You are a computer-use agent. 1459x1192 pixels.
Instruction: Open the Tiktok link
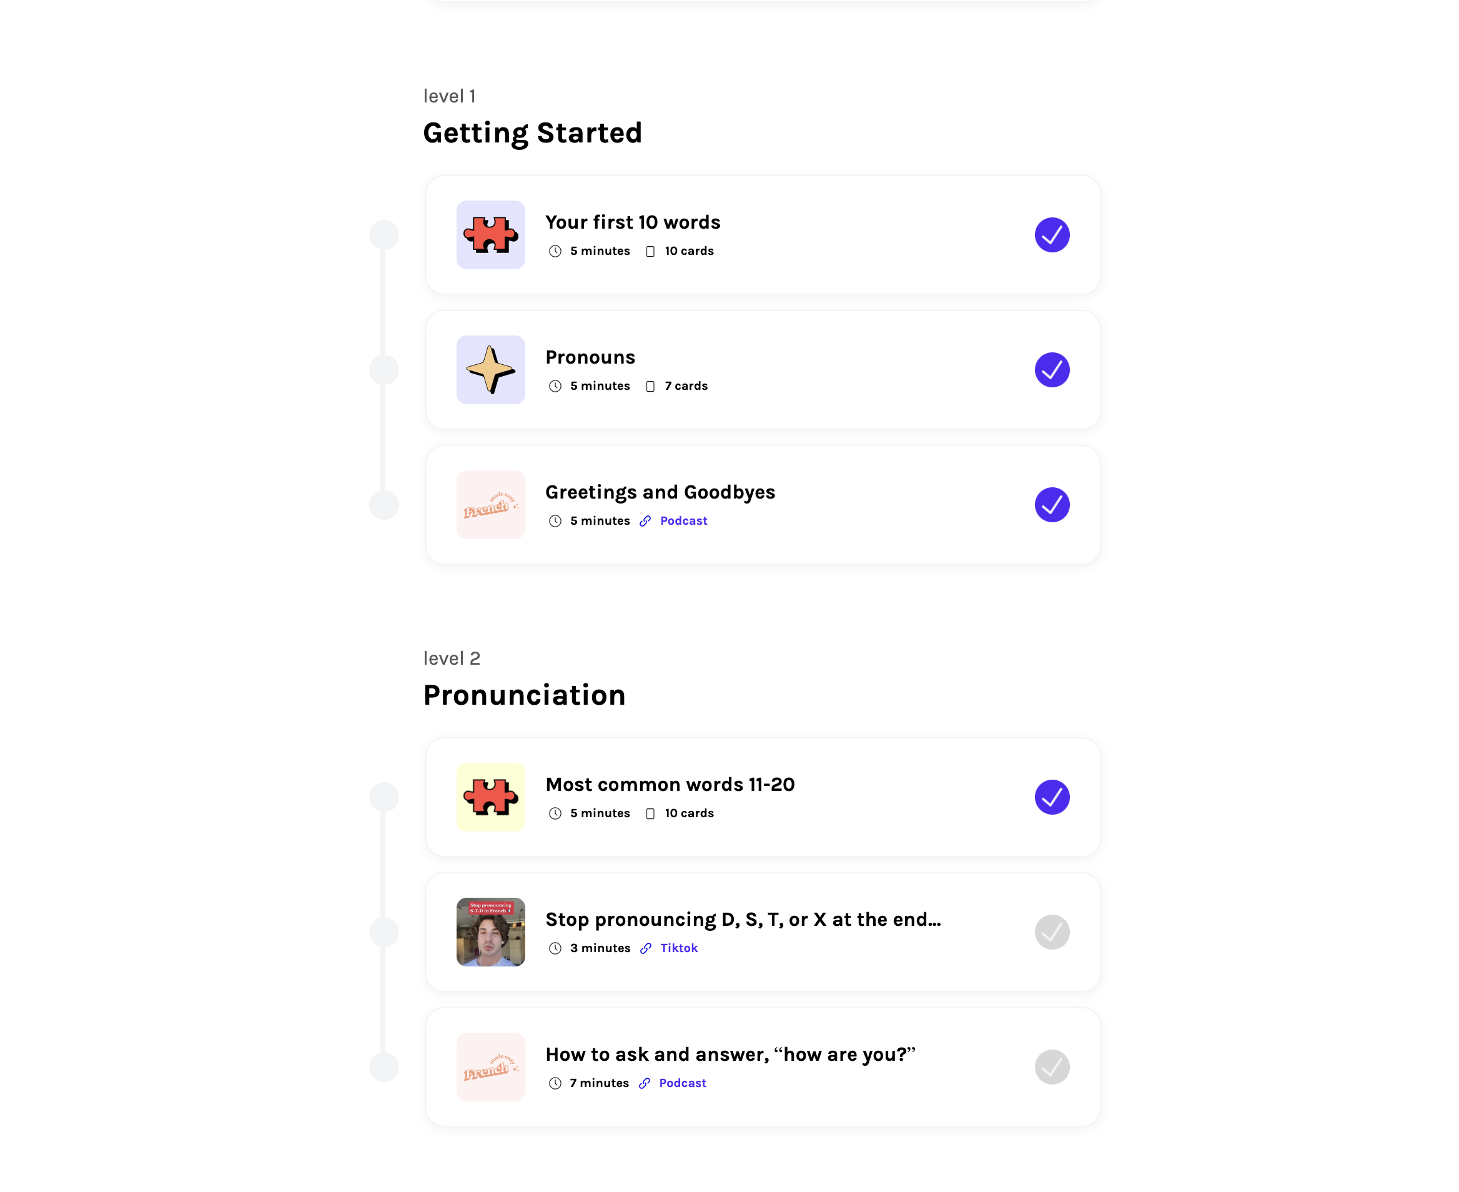click(679, 948)
